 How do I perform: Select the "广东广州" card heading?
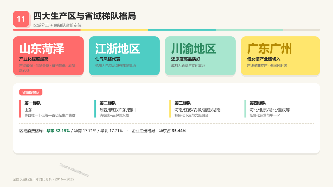tap(270, 49)
